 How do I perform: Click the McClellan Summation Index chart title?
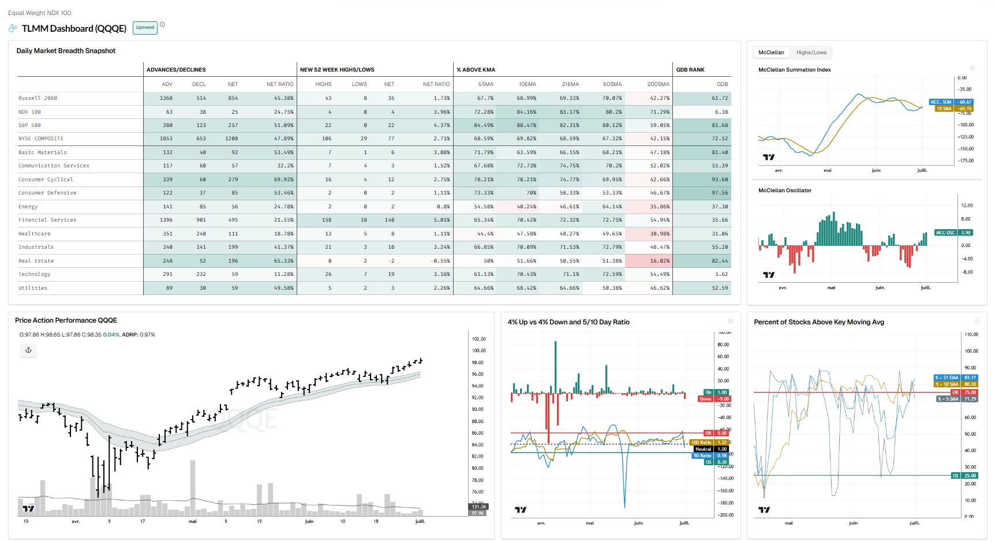coord(795,70)
